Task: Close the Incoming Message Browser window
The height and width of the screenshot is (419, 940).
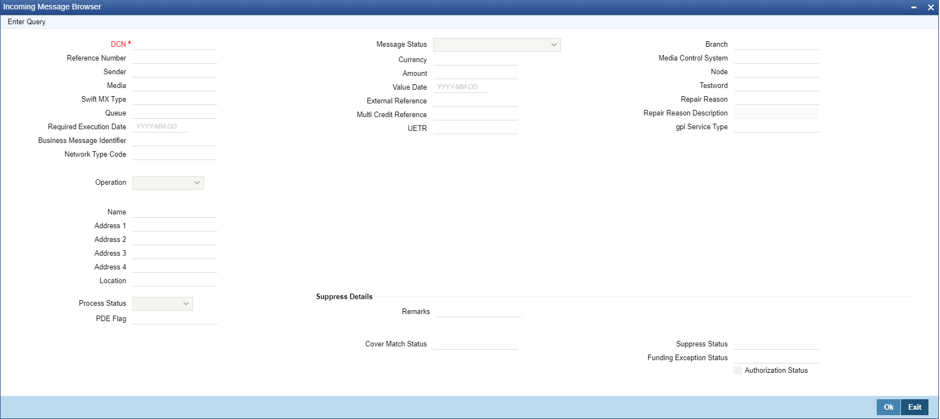Action: pos(931,8)
